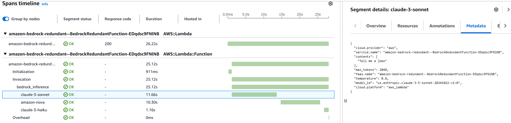Screen dimensions: 511x123
Task: Open Spans timeline settings gear
Action: (331, 4)
